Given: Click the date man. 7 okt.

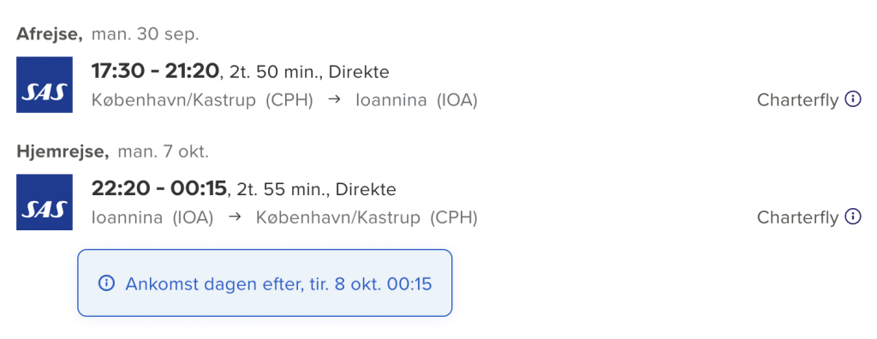Looking at the screenshot, I should [163, 152].
